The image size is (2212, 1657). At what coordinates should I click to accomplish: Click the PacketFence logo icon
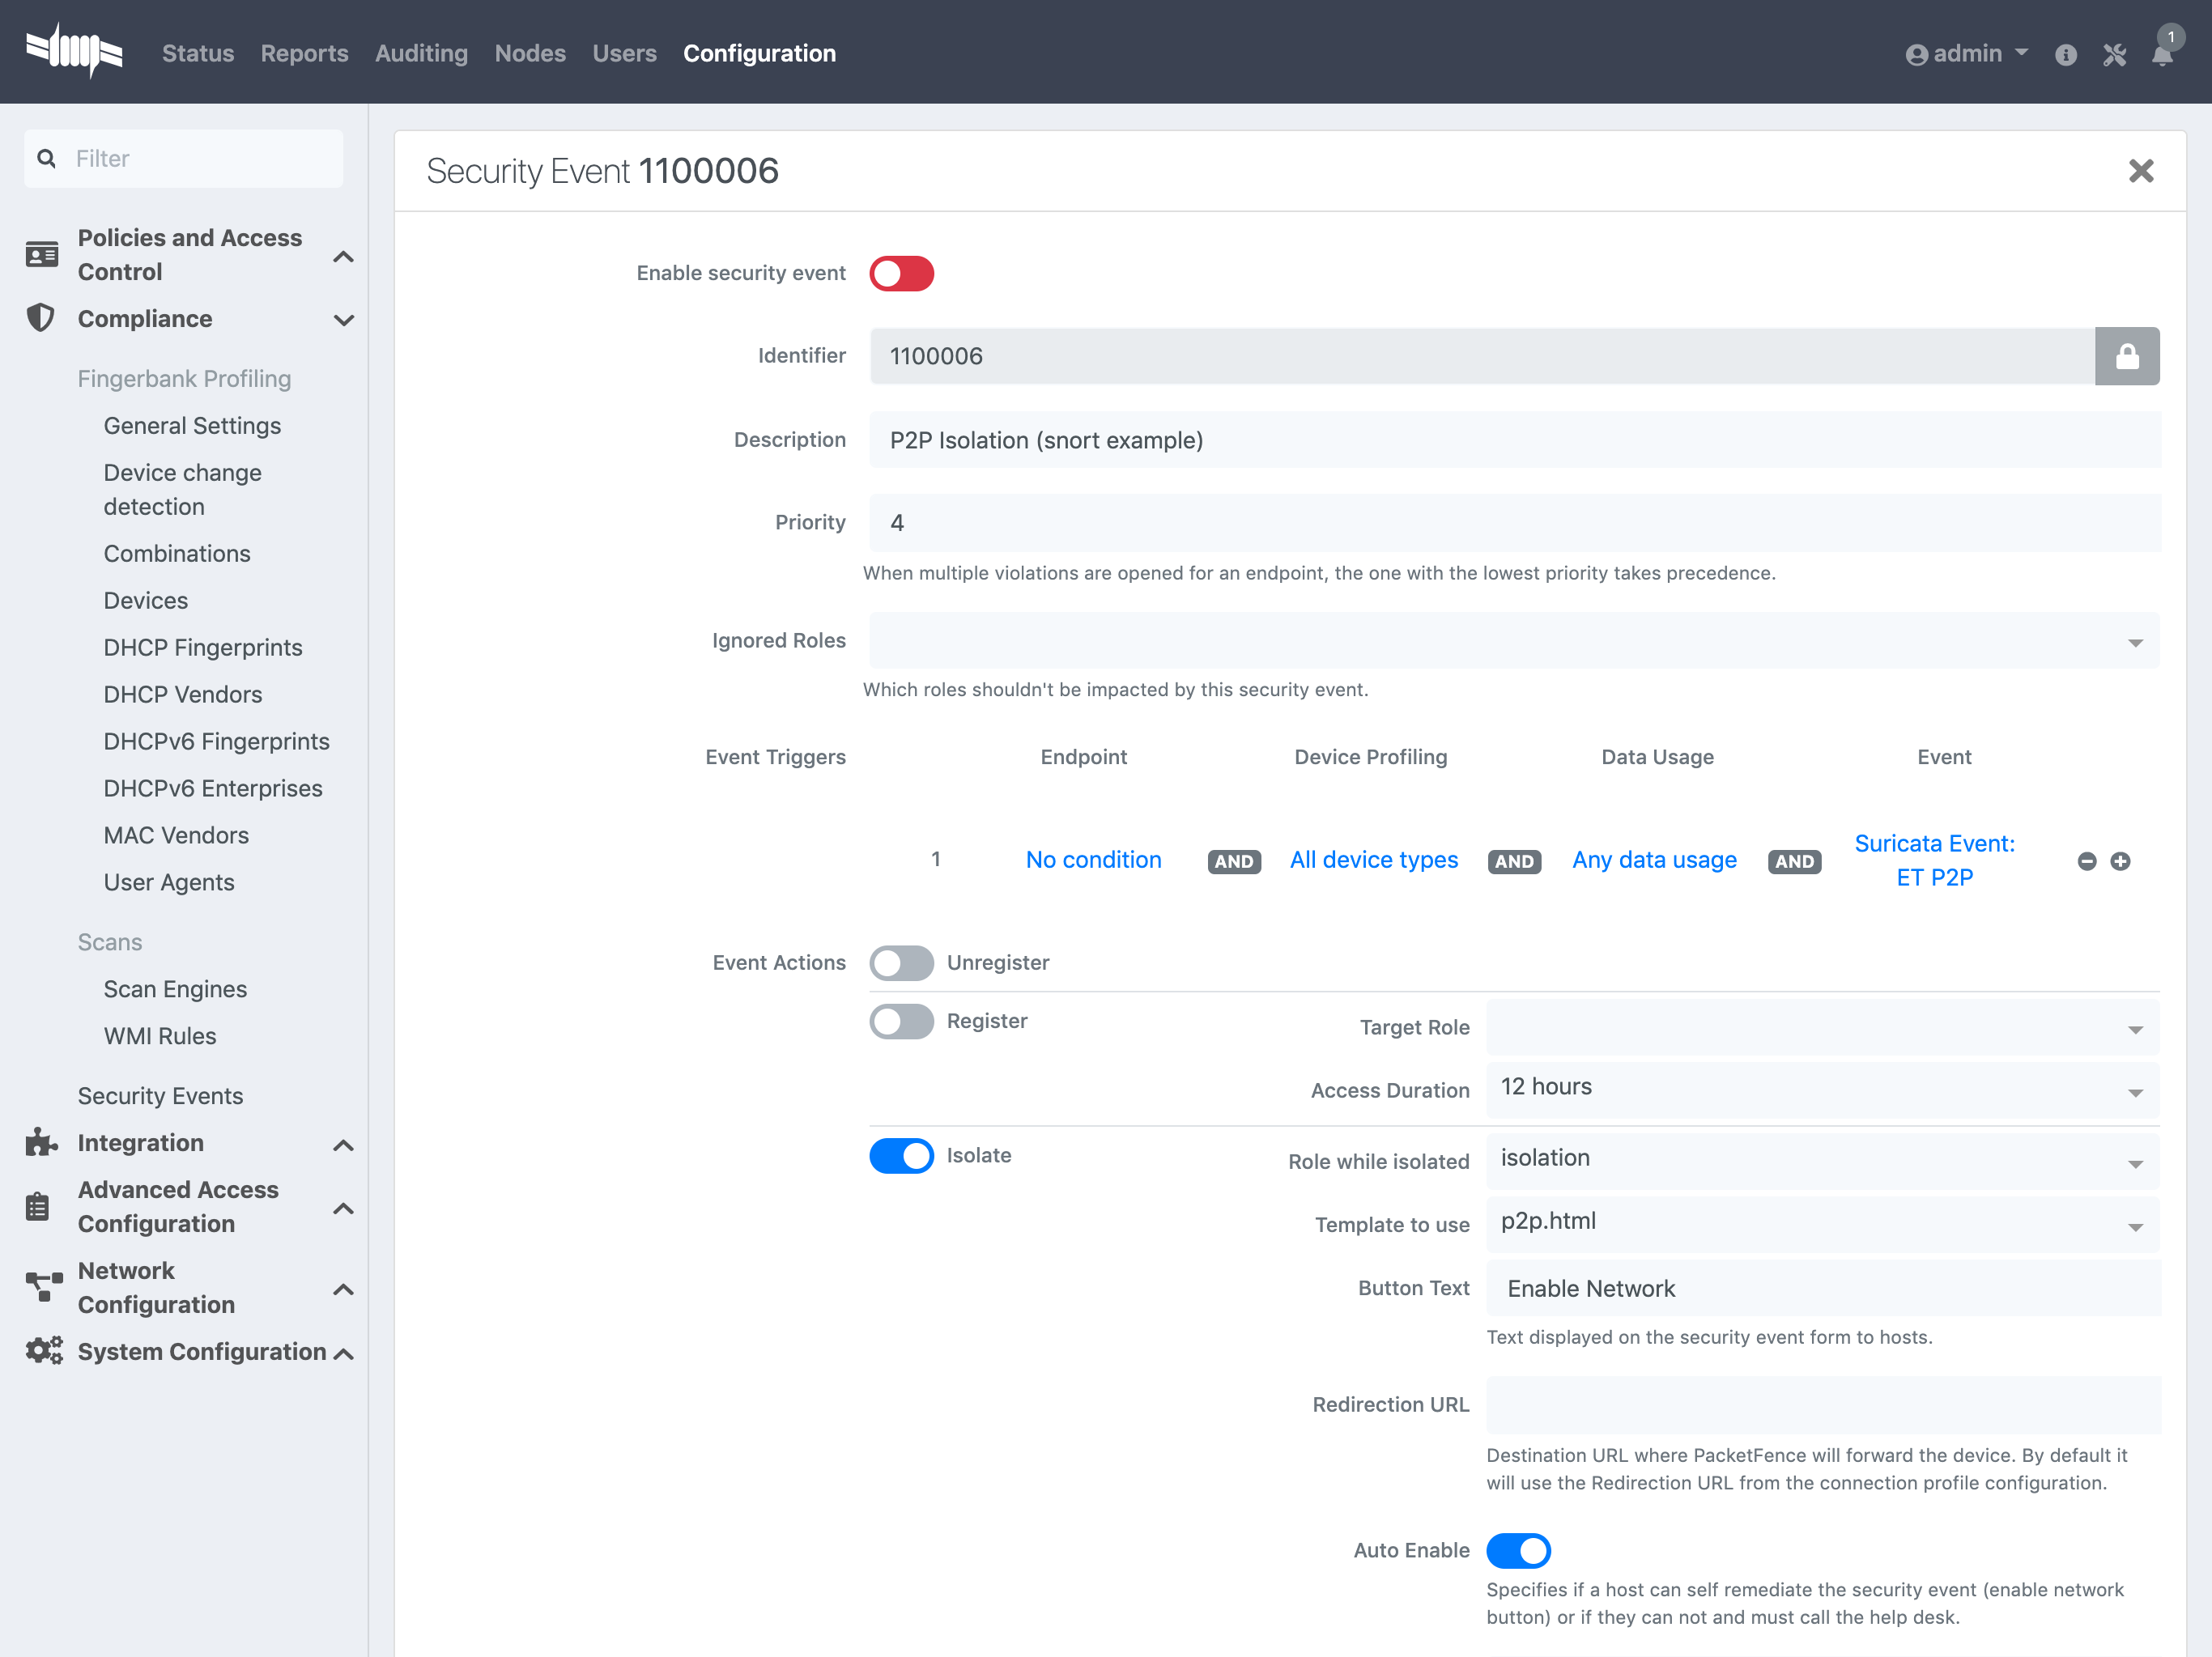[74, 50]
